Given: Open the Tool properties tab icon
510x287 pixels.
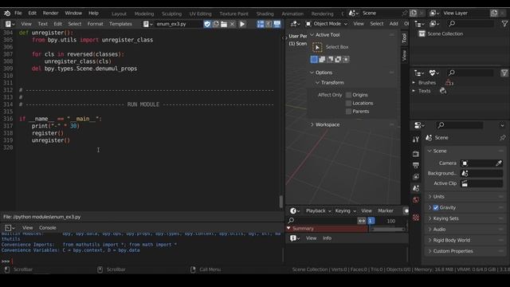Looking at the screenshot, I should click(416, 140).
